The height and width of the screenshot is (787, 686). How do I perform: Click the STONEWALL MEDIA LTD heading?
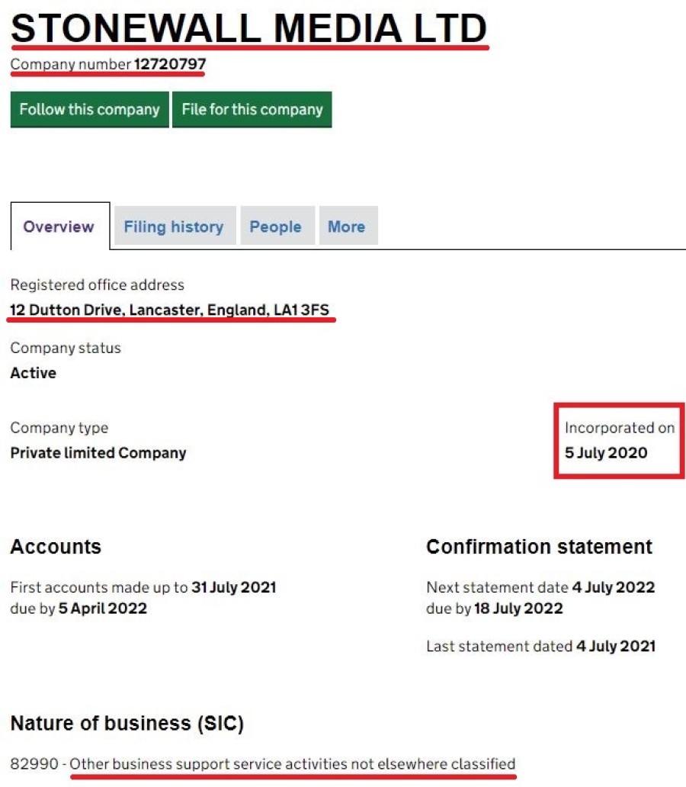[249, 28]
